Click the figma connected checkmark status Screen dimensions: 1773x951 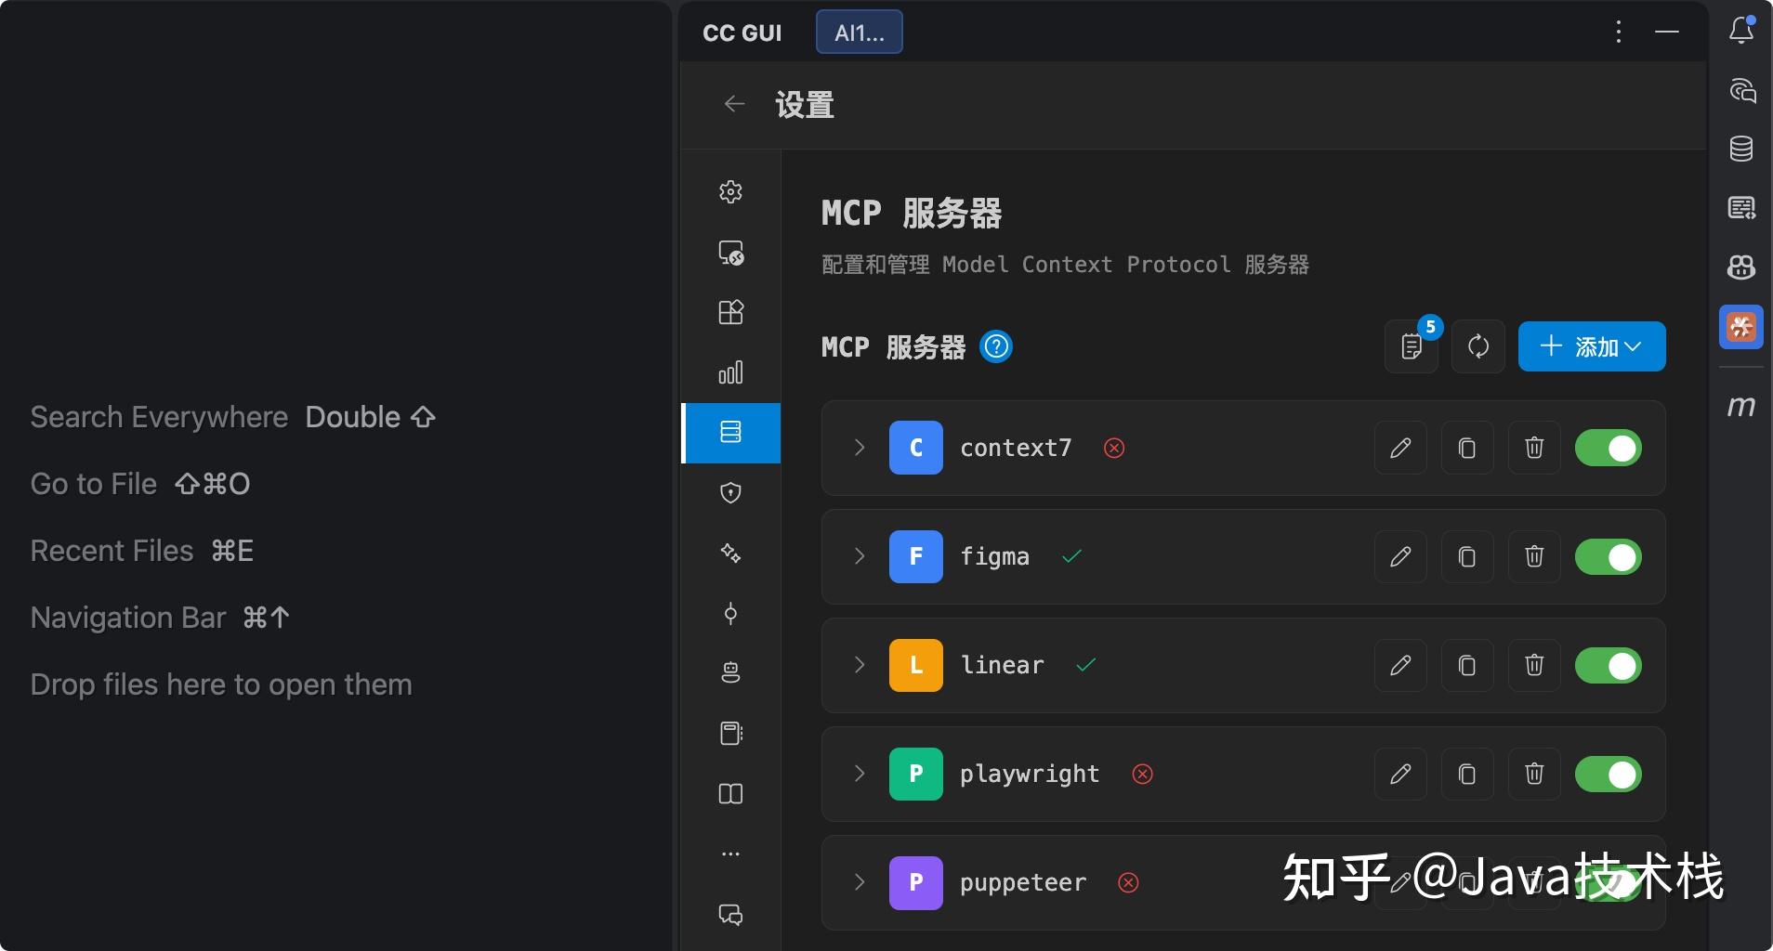[1071, 556]
